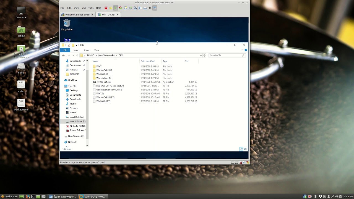Open the Explorer Share ribbon tab
Viewport: 354px width, 199px height.
[x=86, y=50]
